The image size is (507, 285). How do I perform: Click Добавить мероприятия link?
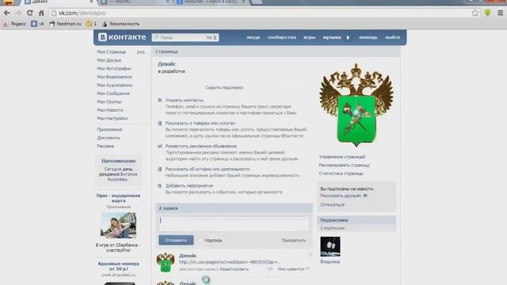tap(189, 186)
